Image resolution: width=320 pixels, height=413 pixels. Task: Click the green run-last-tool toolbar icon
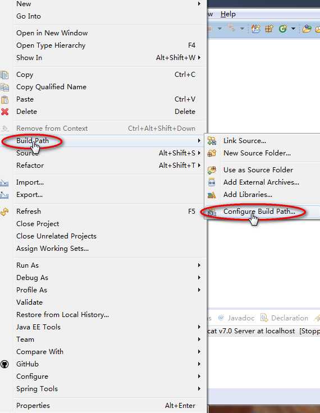pyautogui.click(x=283, y=29)
